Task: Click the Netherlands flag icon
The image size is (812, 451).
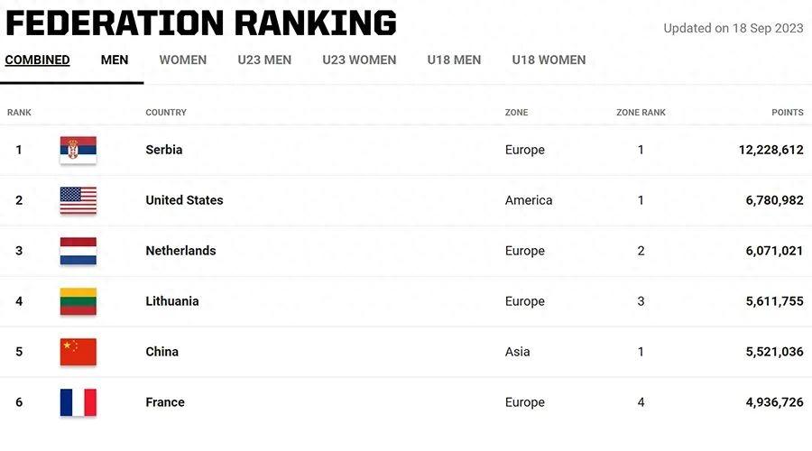Action: tap(78, 251)
